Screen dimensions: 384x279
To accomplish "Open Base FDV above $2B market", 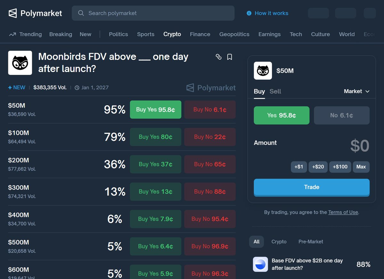I will [x=312, y=264].
